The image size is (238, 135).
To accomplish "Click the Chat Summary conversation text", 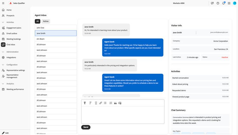I will [197, 120].
